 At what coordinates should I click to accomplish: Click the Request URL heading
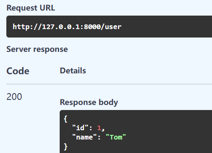[30, 8]
